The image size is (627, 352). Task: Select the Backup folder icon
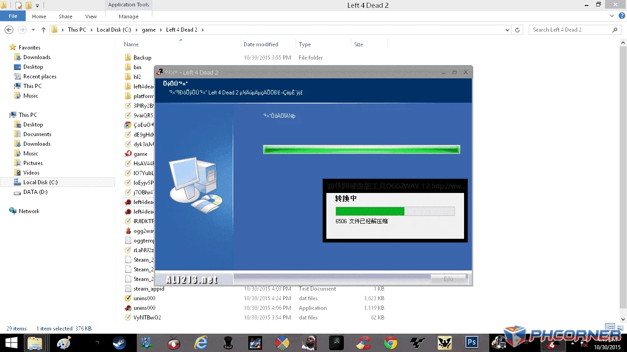[128, 58]
